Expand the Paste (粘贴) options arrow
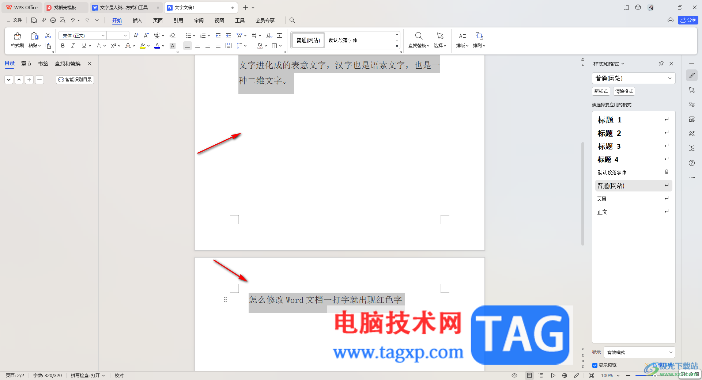Screen dimensions: 702x380 click(39, 46)
